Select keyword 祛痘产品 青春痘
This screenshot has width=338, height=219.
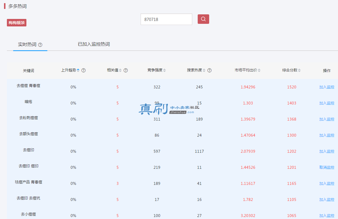pos(28,182)
